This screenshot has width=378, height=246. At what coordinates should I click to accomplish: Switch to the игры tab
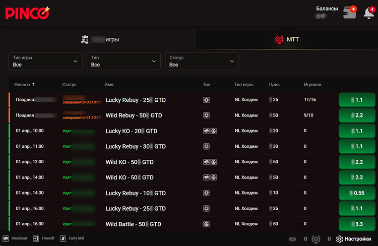coord(100,39)
